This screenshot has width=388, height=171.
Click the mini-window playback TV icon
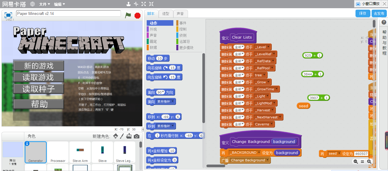[x=358, y=4]
